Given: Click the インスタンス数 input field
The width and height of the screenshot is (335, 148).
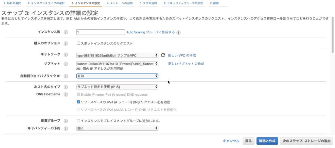Looking at the screenshot, I should coord(100,32).
